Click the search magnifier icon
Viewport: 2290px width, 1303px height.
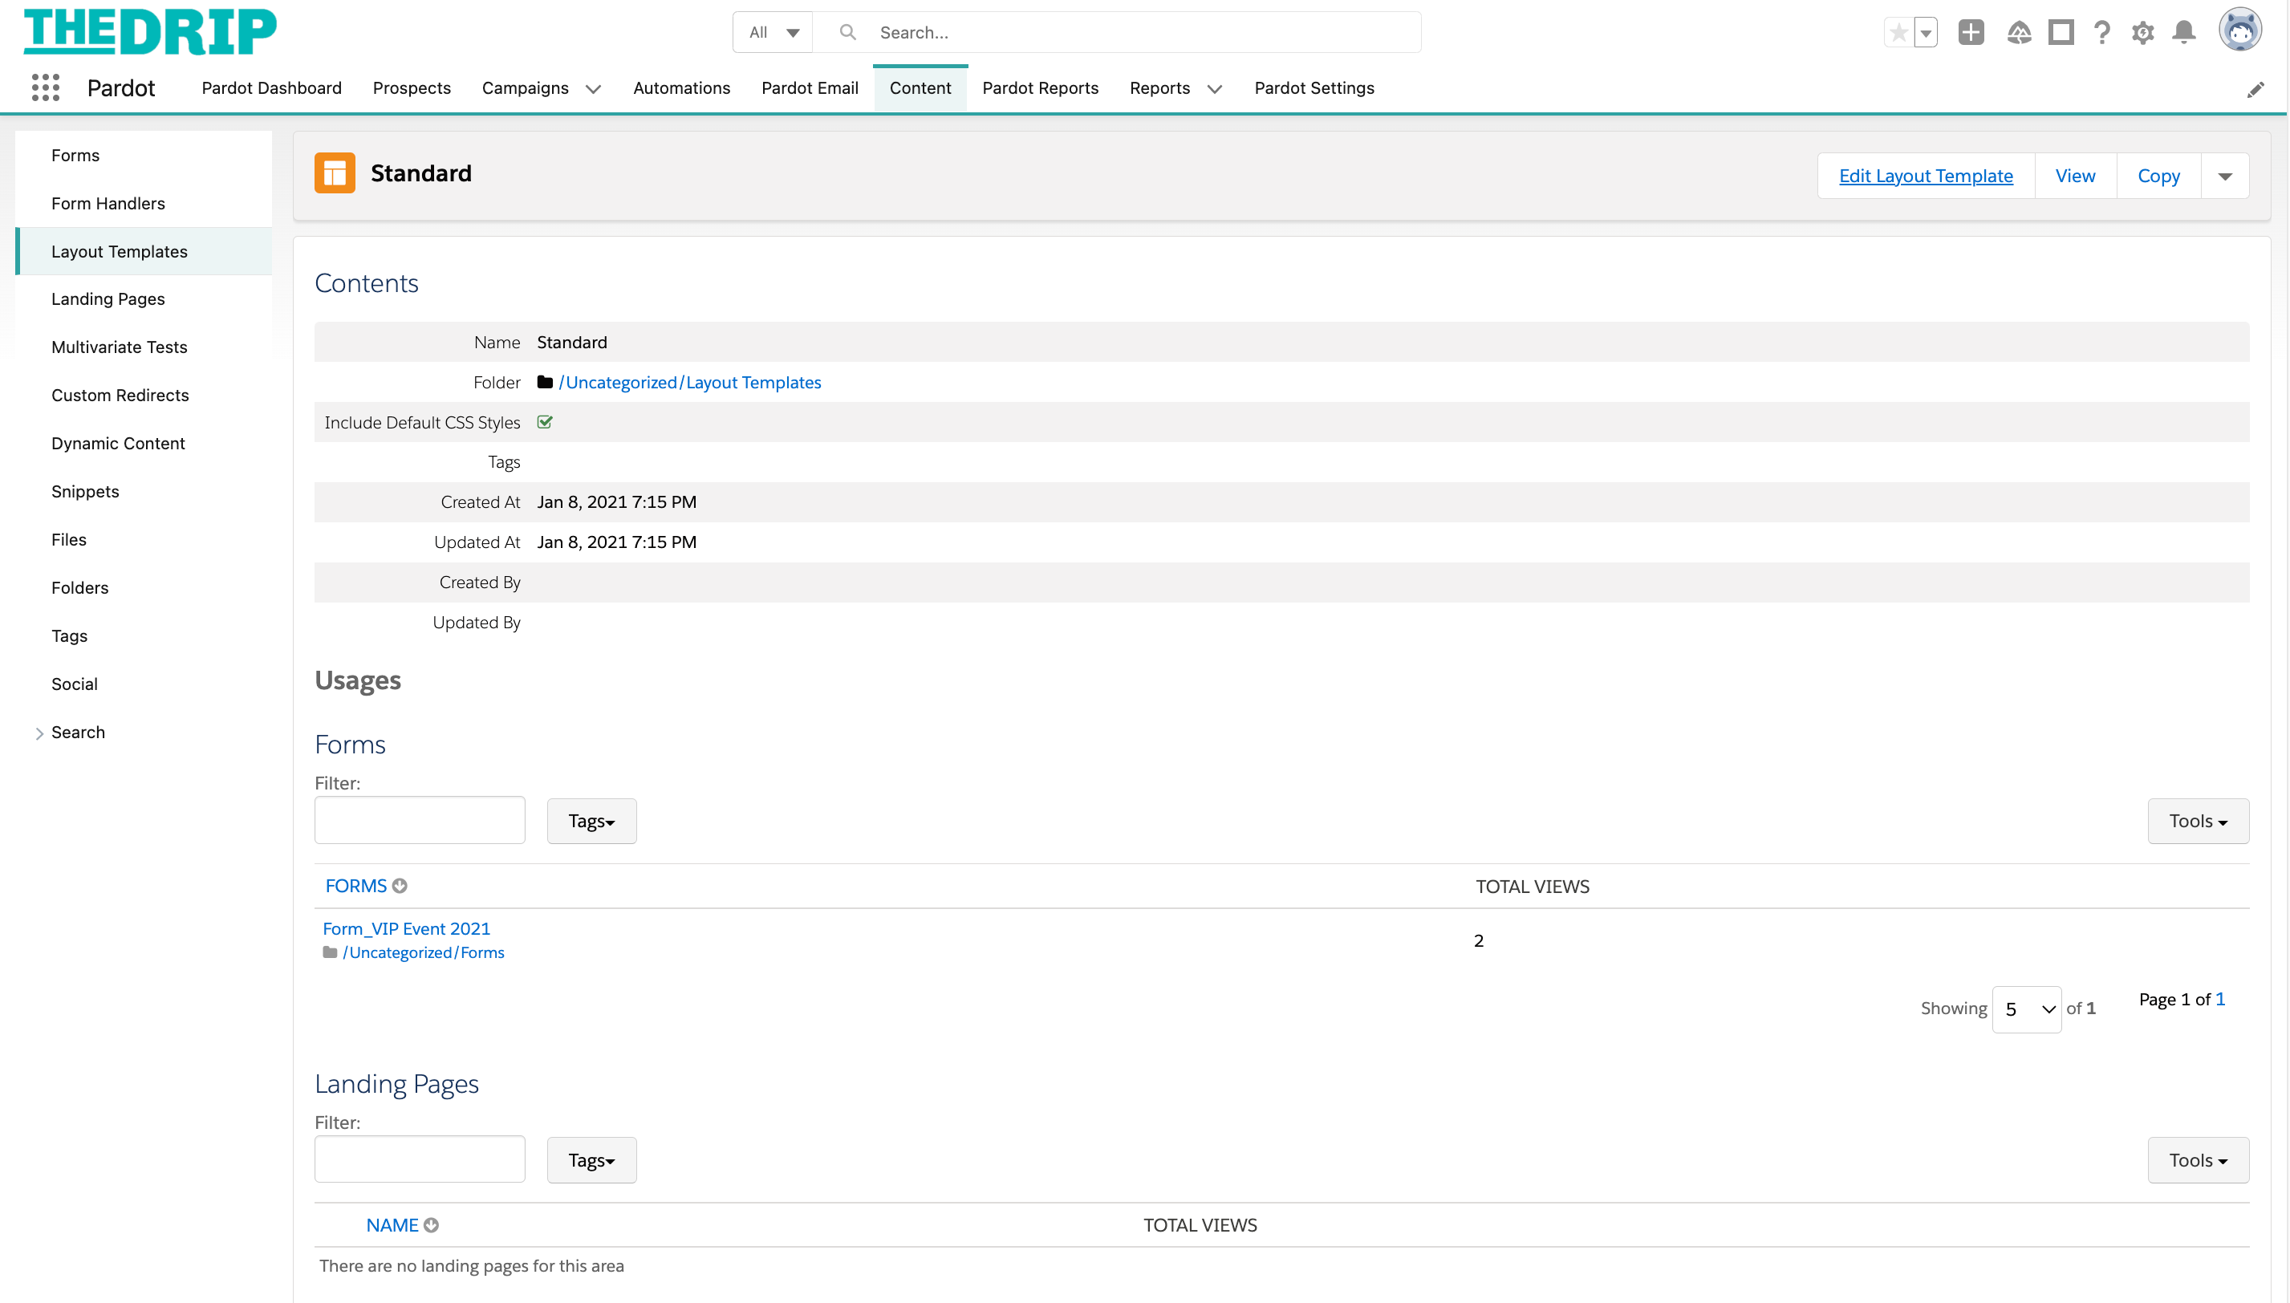(x=847, y=32)
